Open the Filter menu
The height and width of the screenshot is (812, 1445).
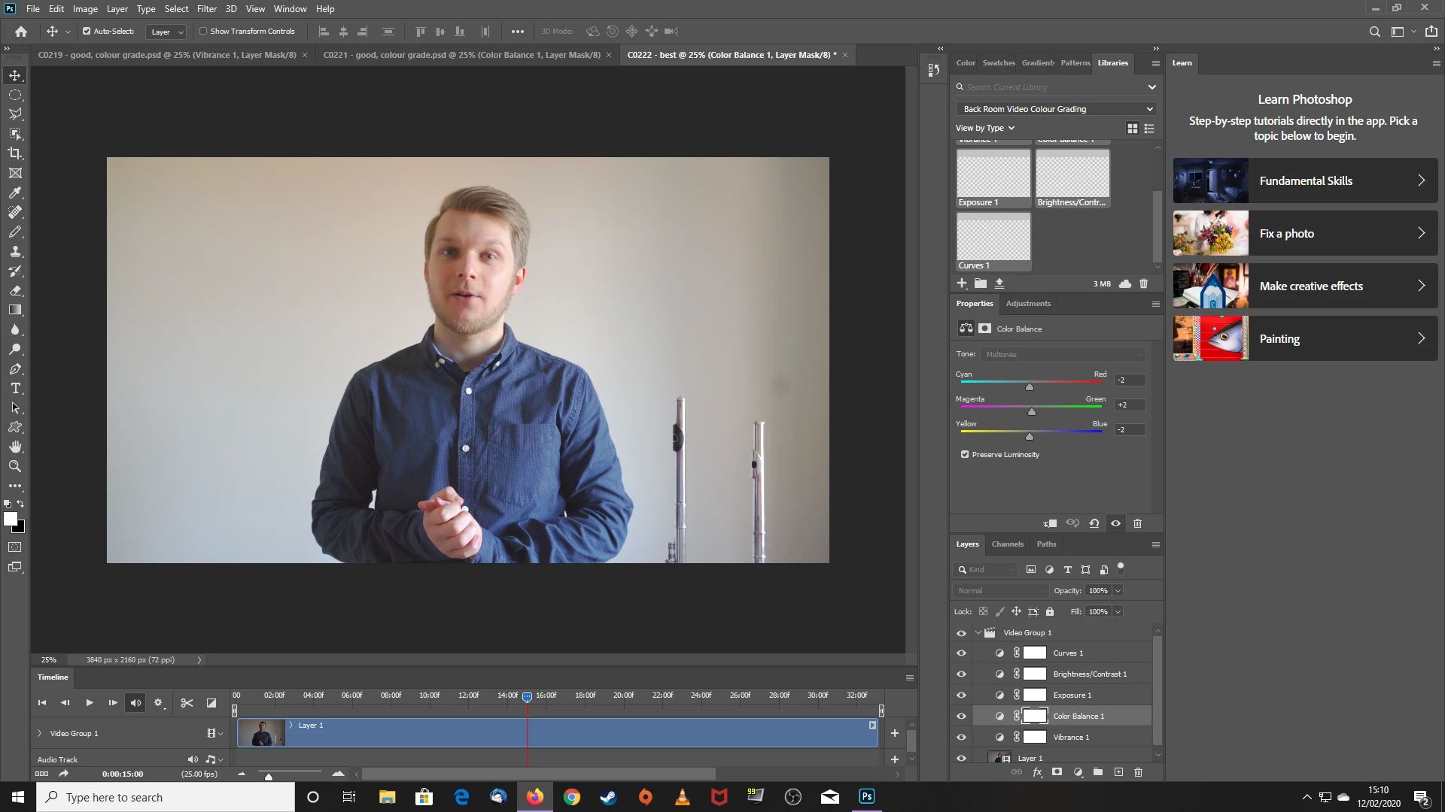click(206, 9)
